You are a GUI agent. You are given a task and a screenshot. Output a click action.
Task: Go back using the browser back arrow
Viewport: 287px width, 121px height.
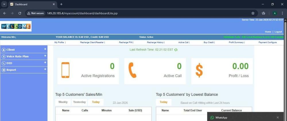5,13
